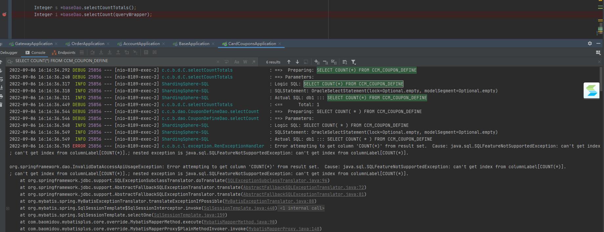Click the Step Out debugger icon
604x232 pixels.
click(x=118, y=53)
